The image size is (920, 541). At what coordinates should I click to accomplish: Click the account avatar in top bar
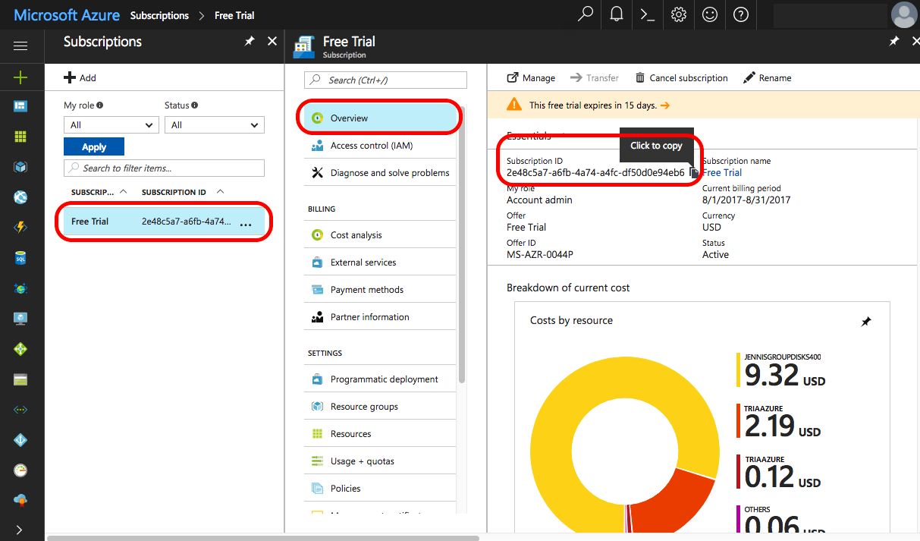(904, 14)
